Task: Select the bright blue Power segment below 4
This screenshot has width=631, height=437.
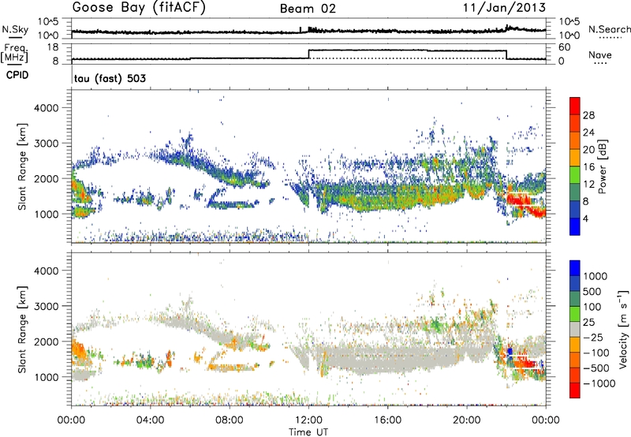Action: (x=575, y=226)
